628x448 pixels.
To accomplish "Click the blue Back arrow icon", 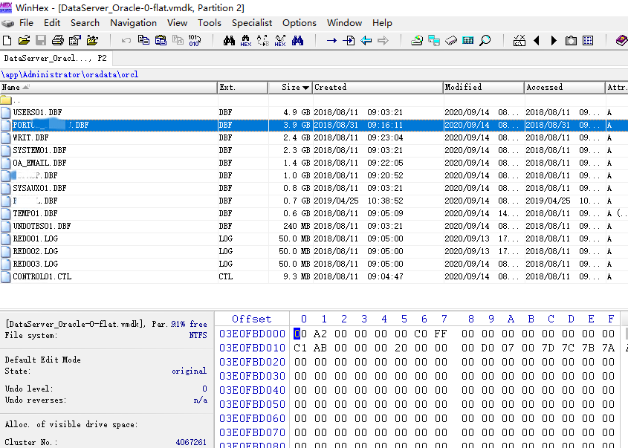I will [x=366, y=40].
